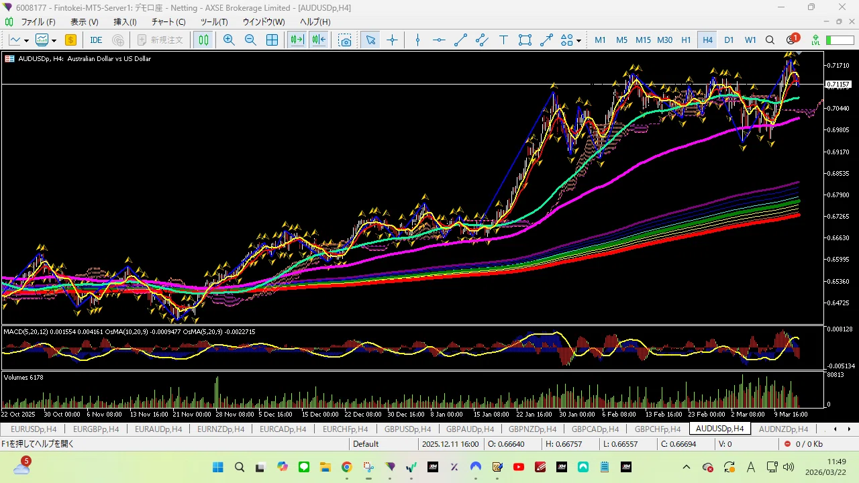The image size is (859, 483).
Task: Select the horizontal line drawing tool
Action: pyautogui.click(x=439, y=40)
